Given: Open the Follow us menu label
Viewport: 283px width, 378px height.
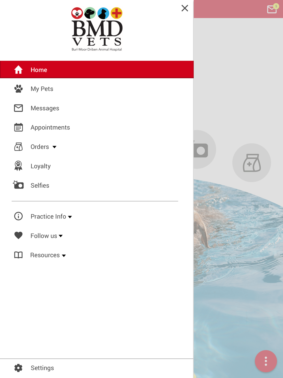Looking at the screenshot, I should pos(44,236).
